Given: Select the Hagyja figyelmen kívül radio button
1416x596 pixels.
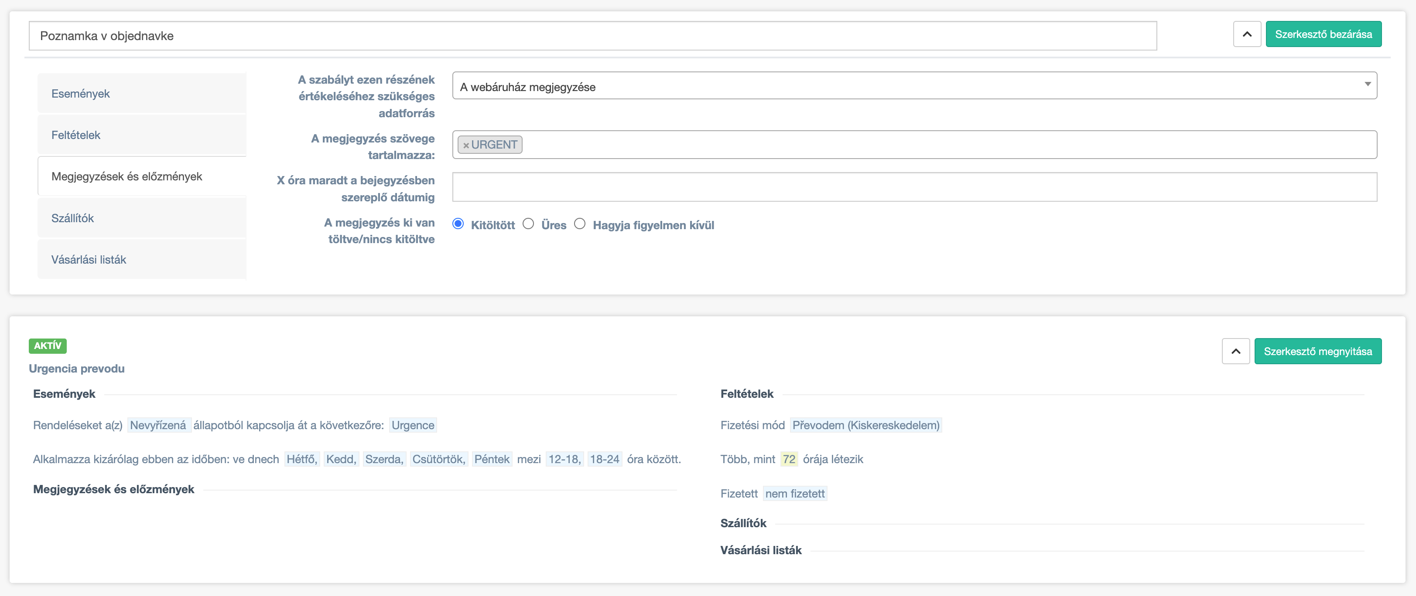Looking at the screenshot, I should [x=580, y=224].
